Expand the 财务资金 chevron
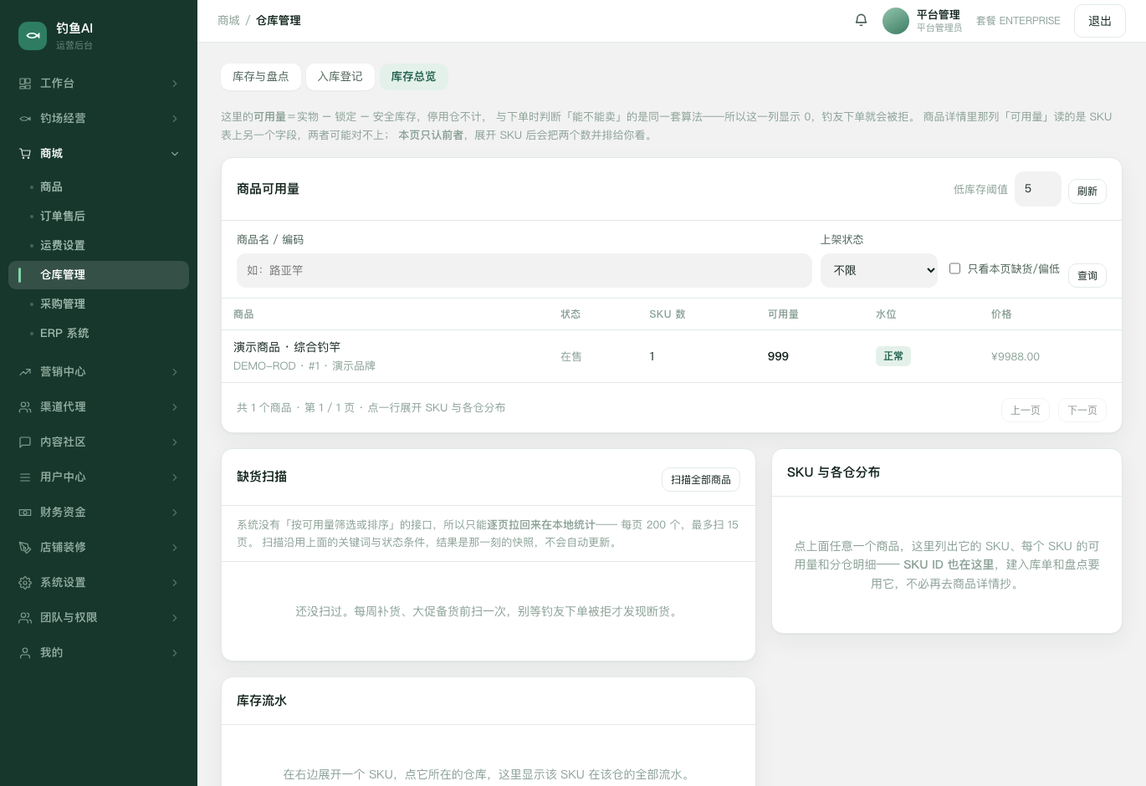The height and width of the screenshot is (786, 1146). coord(175,513)
